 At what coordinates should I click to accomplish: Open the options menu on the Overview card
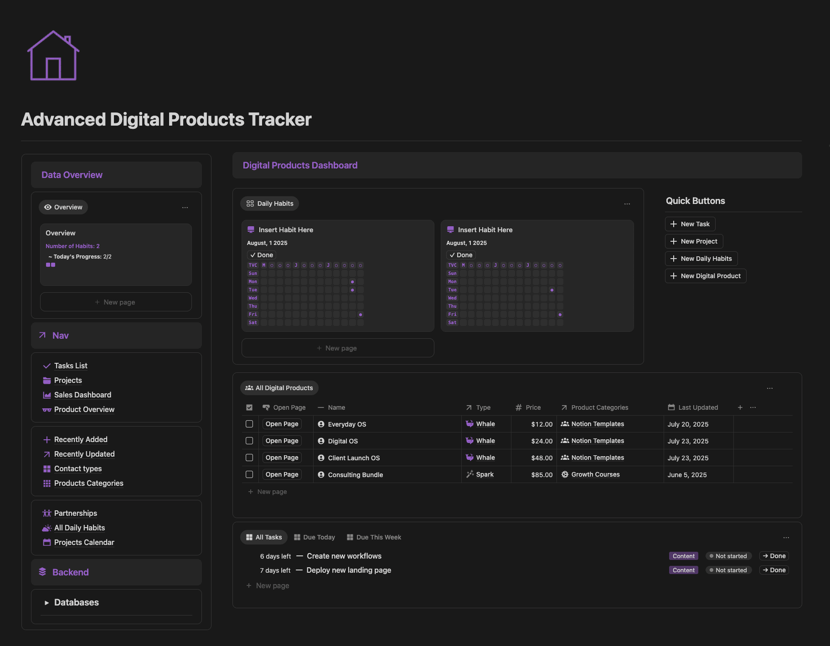185,207
